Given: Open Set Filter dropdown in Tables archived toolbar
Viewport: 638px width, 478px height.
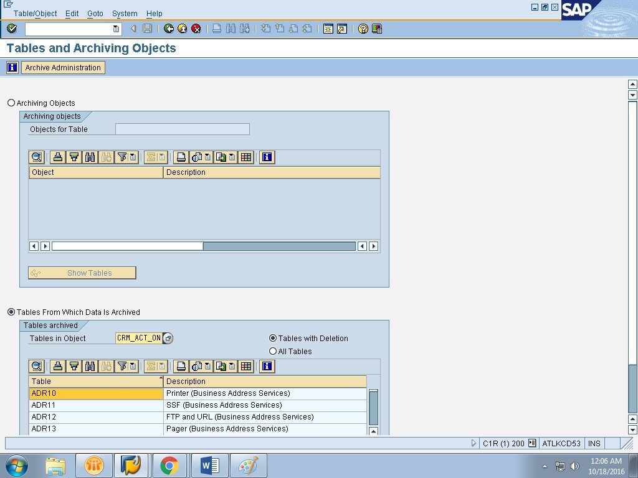Looking at the screenshot, I should coord(133,367).
